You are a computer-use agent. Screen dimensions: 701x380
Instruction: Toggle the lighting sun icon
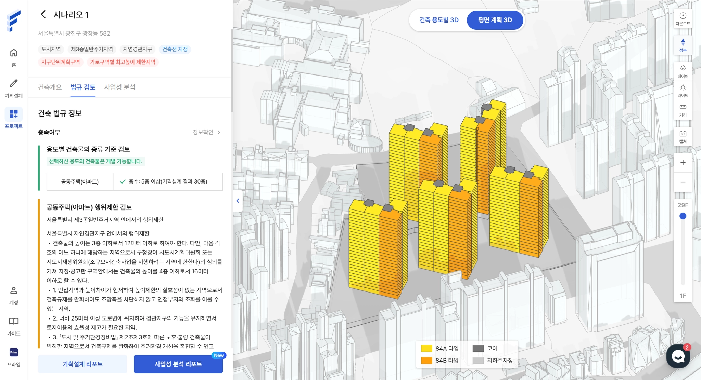click(683, 90)
